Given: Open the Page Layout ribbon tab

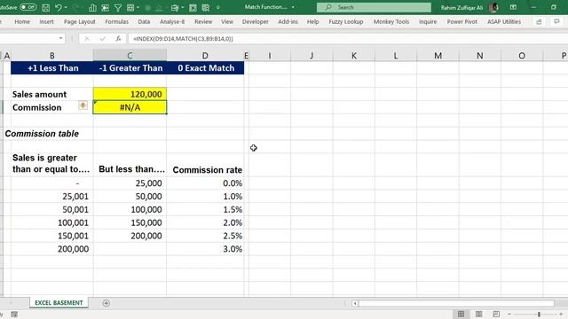Looking at the screenshot, I should coord(79,21).
